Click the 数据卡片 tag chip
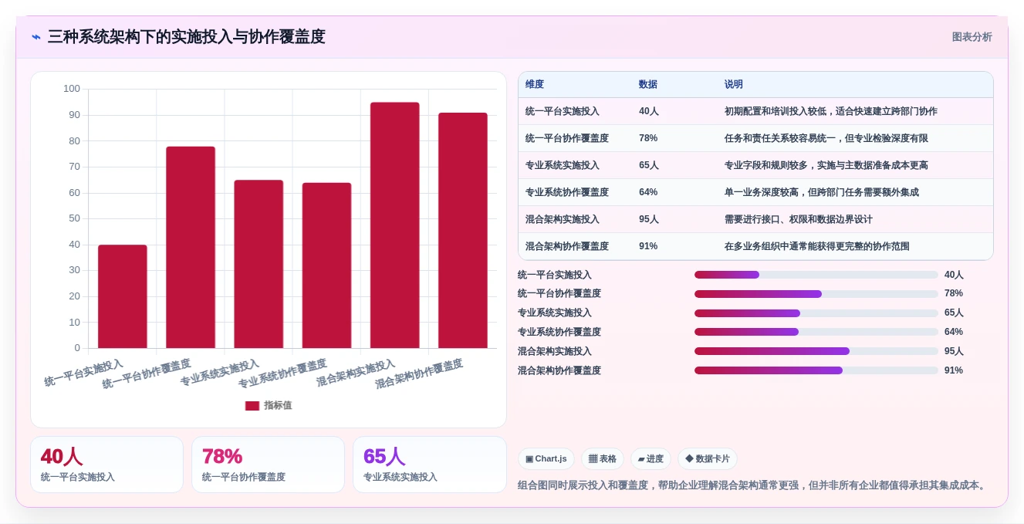The width and height of the screenshot is (1024, 524). [x=708, y=459]
